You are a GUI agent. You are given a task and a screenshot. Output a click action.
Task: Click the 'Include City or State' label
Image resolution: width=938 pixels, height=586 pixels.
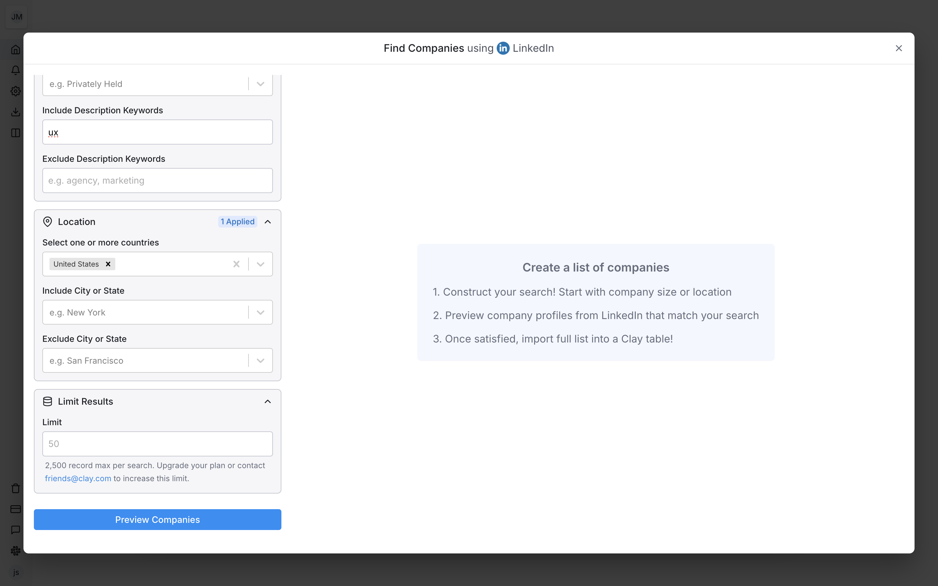83,291
